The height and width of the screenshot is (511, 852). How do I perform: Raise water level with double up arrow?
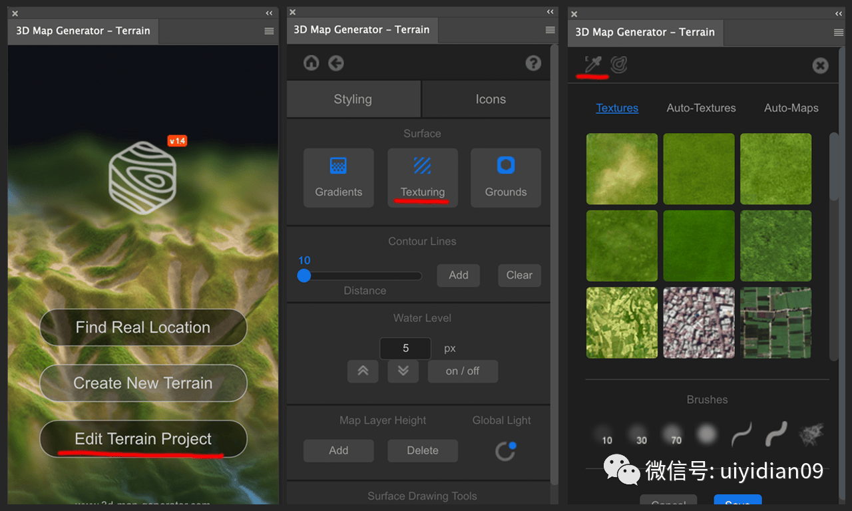click(363, 371)
